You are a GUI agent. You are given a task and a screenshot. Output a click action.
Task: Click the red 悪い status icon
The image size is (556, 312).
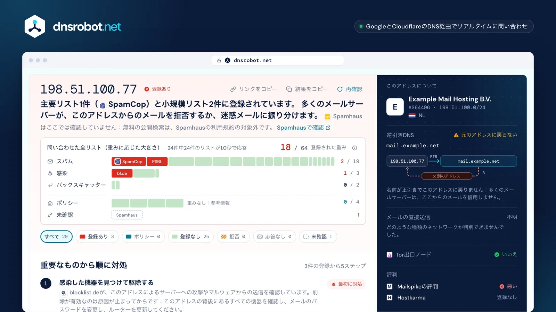[x=502, y=286]
